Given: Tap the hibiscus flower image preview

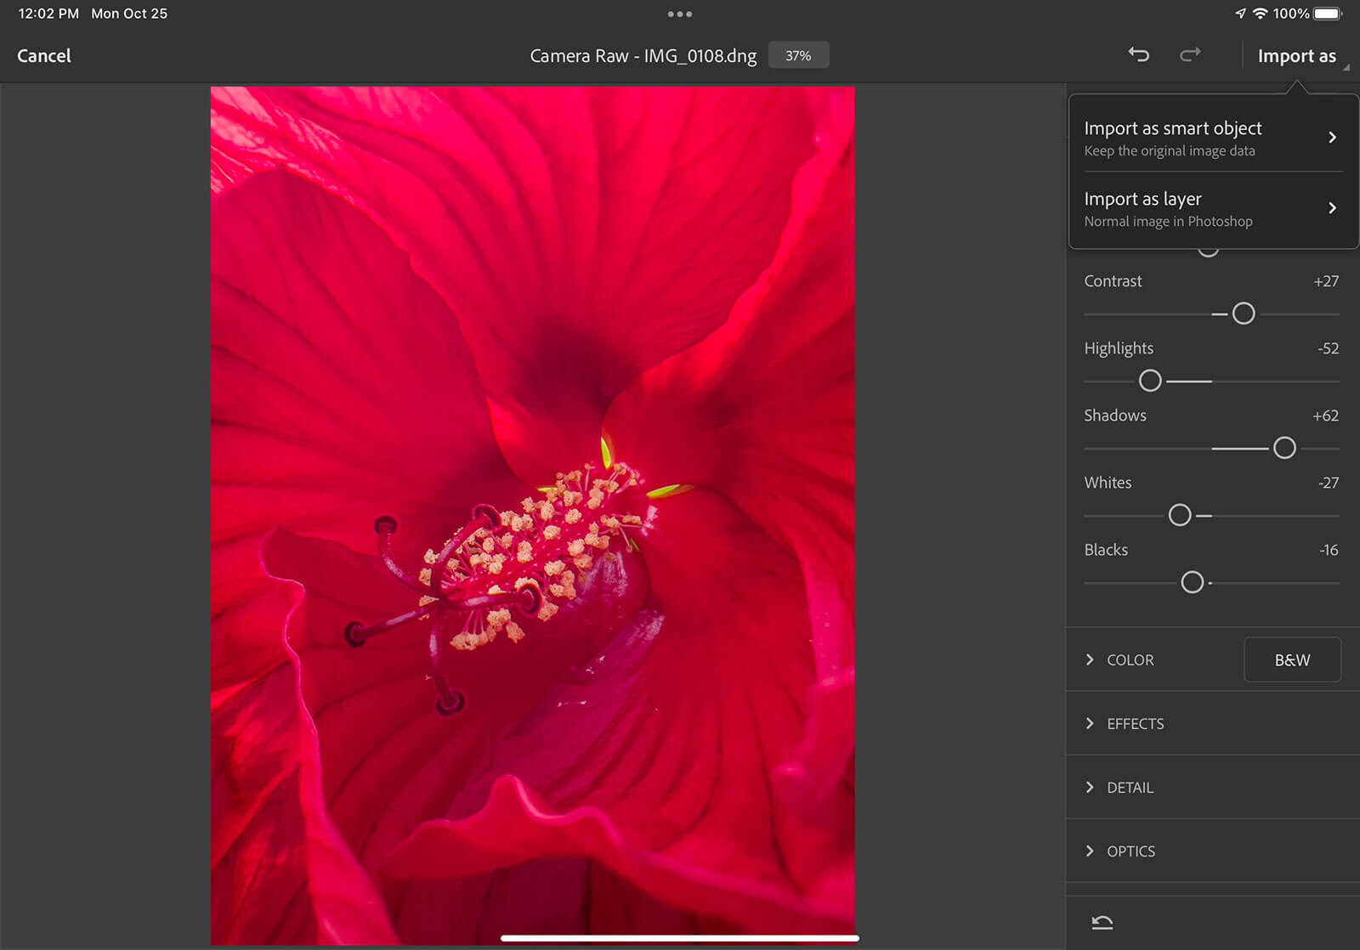Looking at the screenshot, I should (x=533, y=515).
